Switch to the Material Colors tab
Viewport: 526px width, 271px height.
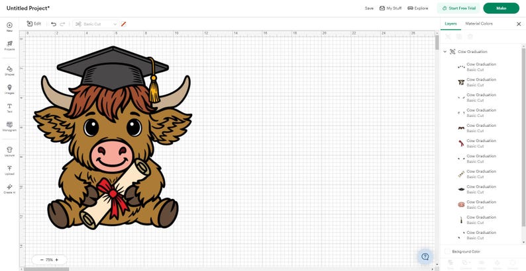tap(479, 24)
